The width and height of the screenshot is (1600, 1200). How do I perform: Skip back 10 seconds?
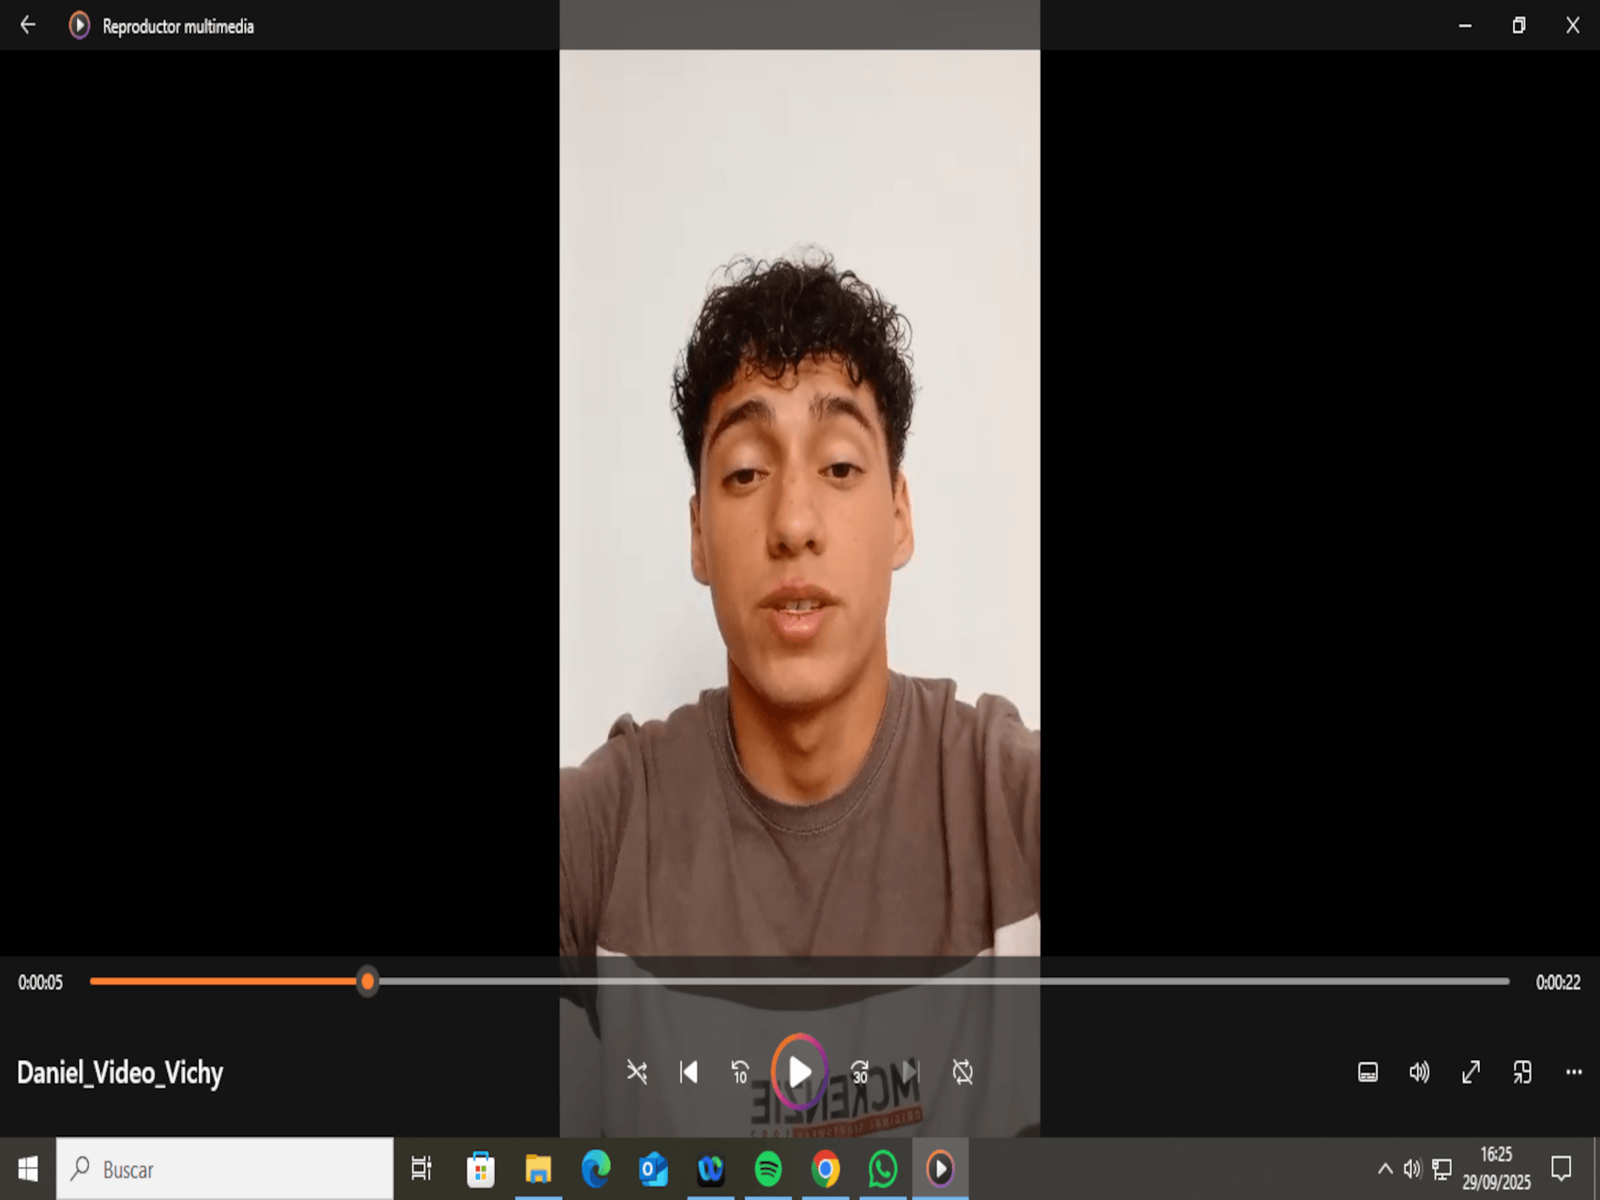pyautogui.click(x=741, y=1072)
